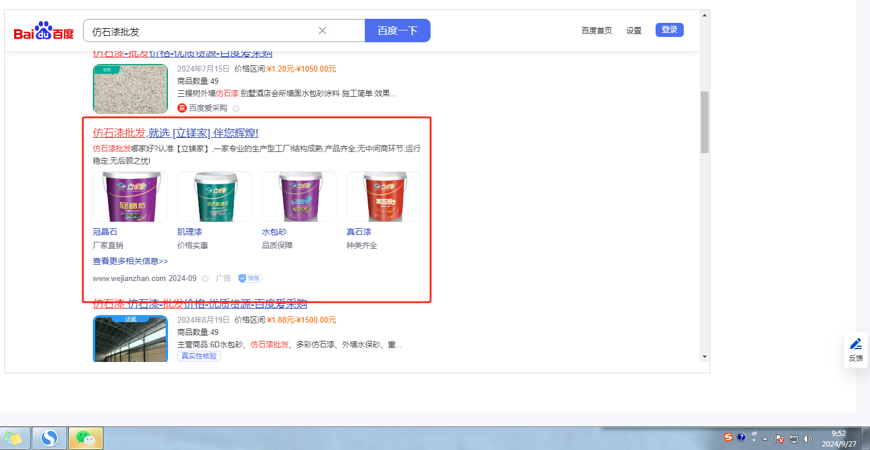Click the 保障 shield badge
870x450 pixels.
(250, 278)
